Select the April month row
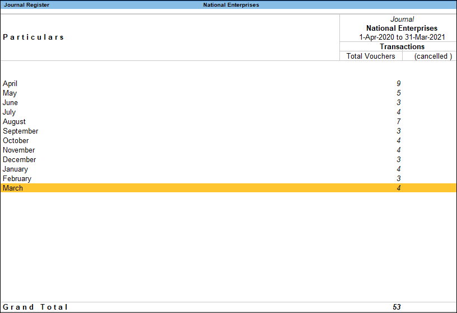This screenshot has height=313, width=457. click(x=228, y=83)
